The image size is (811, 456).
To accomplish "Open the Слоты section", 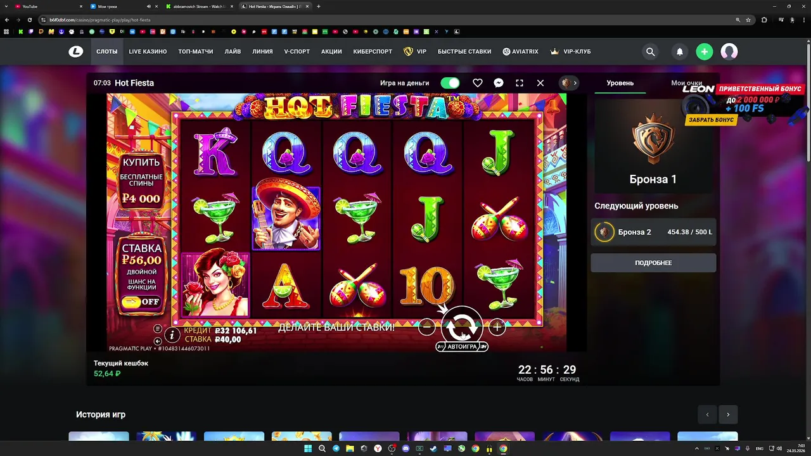I will click(x=106, y=52).
